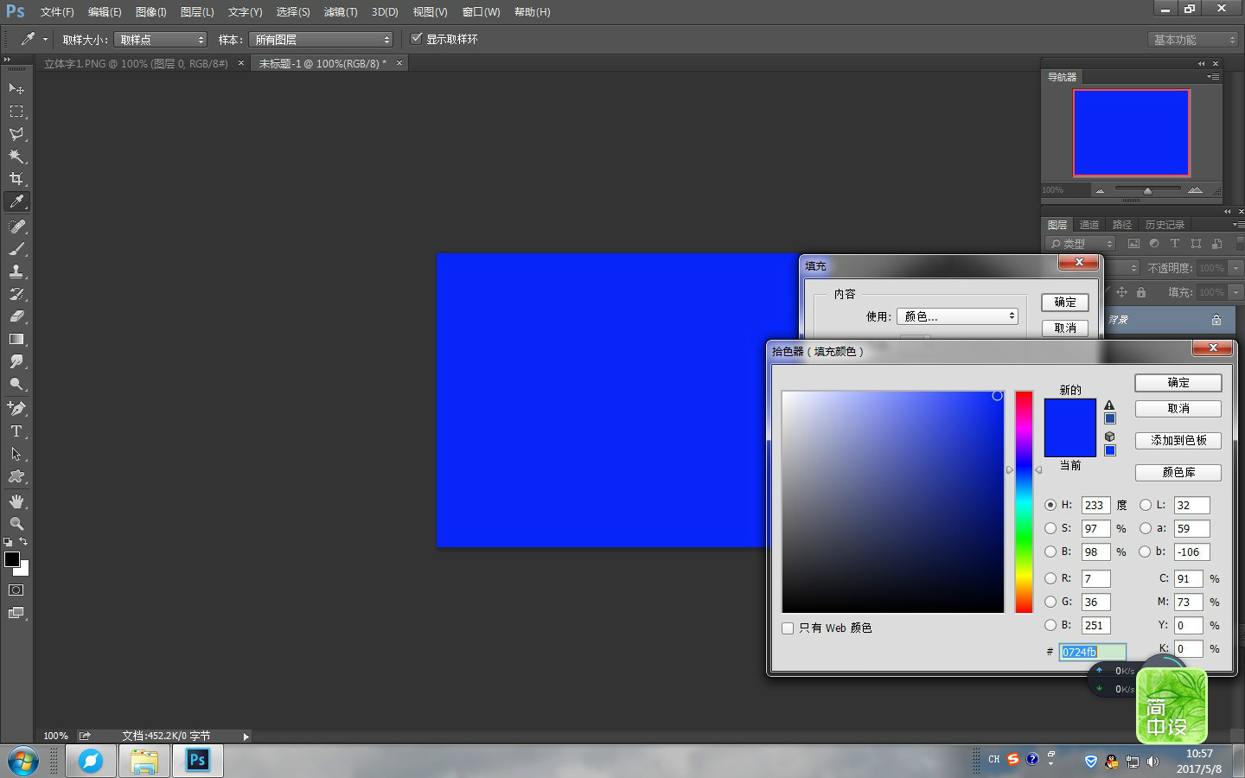Image resolution: width=1245 pixels, height=778 pixels.
Task: Select the Dodge tool
Action: 16,384
